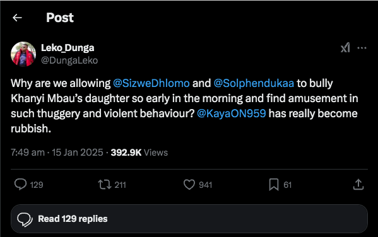Like the post with the heart icon
This screenshot has height=237, width=378.
coord(189,185)
